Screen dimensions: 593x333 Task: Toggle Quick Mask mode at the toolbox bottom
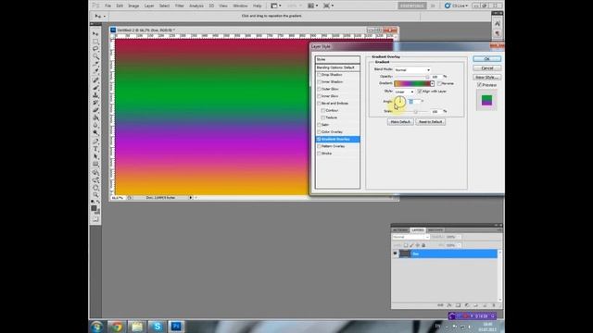[x=95, y=219]
